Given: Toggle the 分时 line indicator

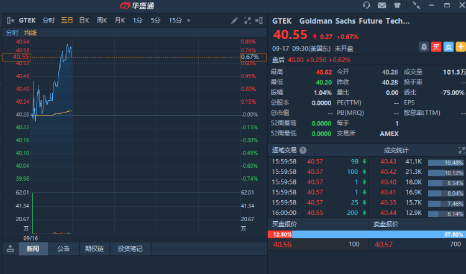Looking at the screenshot, I should click(12, 32).
